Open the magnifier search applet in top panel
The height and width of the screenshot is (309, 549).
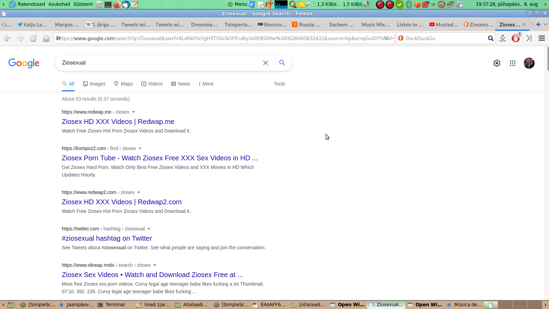293,4
